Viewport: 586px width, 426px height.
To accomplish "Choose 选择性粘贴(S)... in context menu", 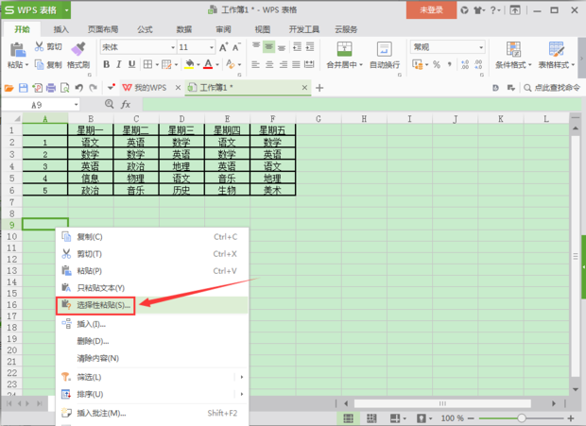I will click(152, 305).
